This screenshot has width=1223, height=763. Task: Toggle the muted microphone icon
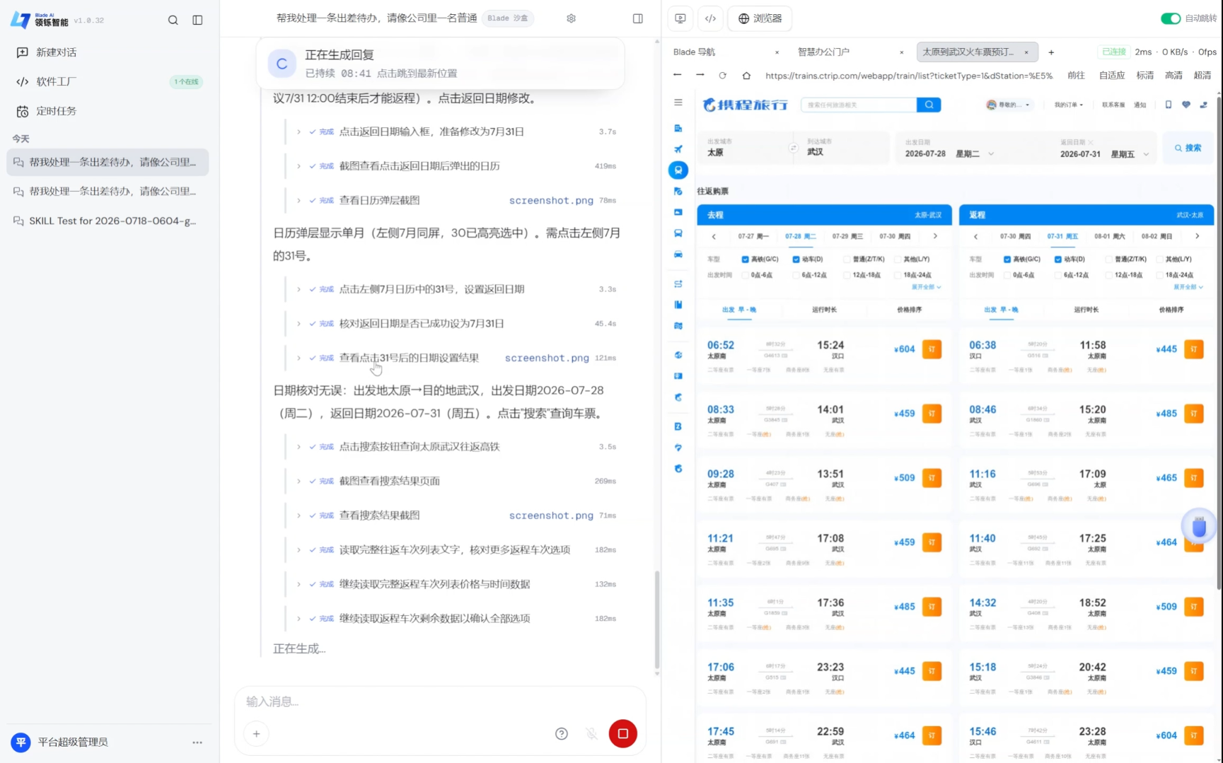coord(591,733)
